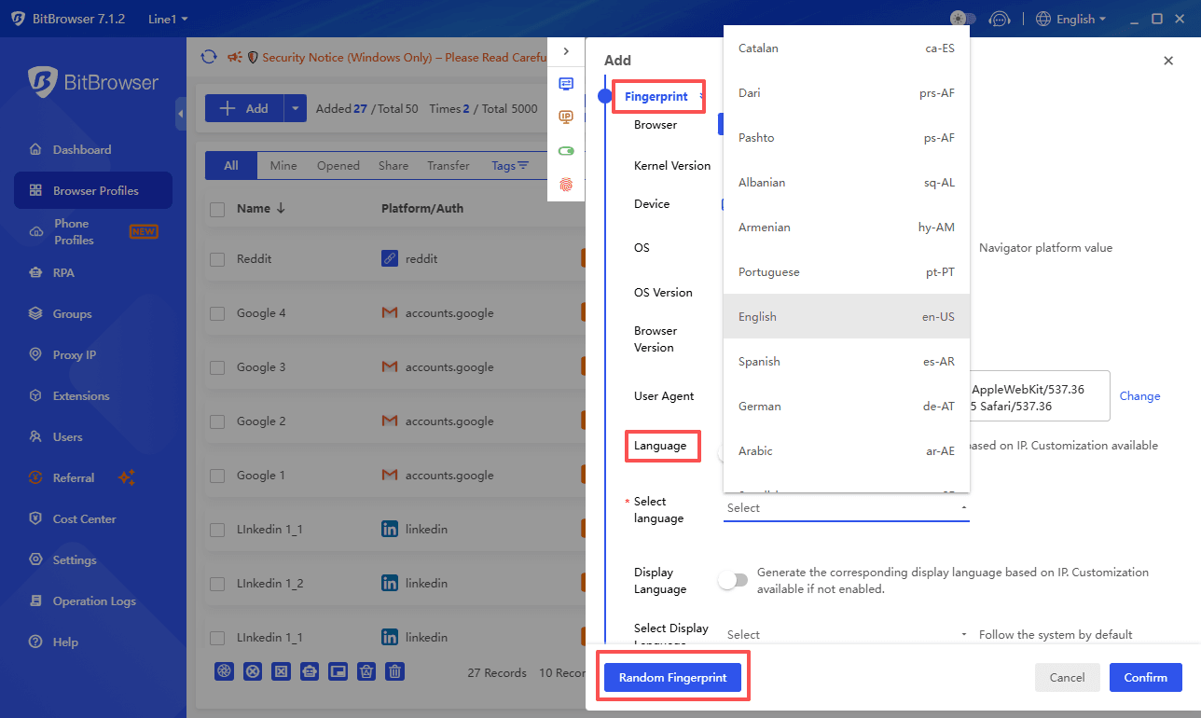Click the reddit link icon in Reddit row
Screen dimensions: 1201x718
point(390,258)
